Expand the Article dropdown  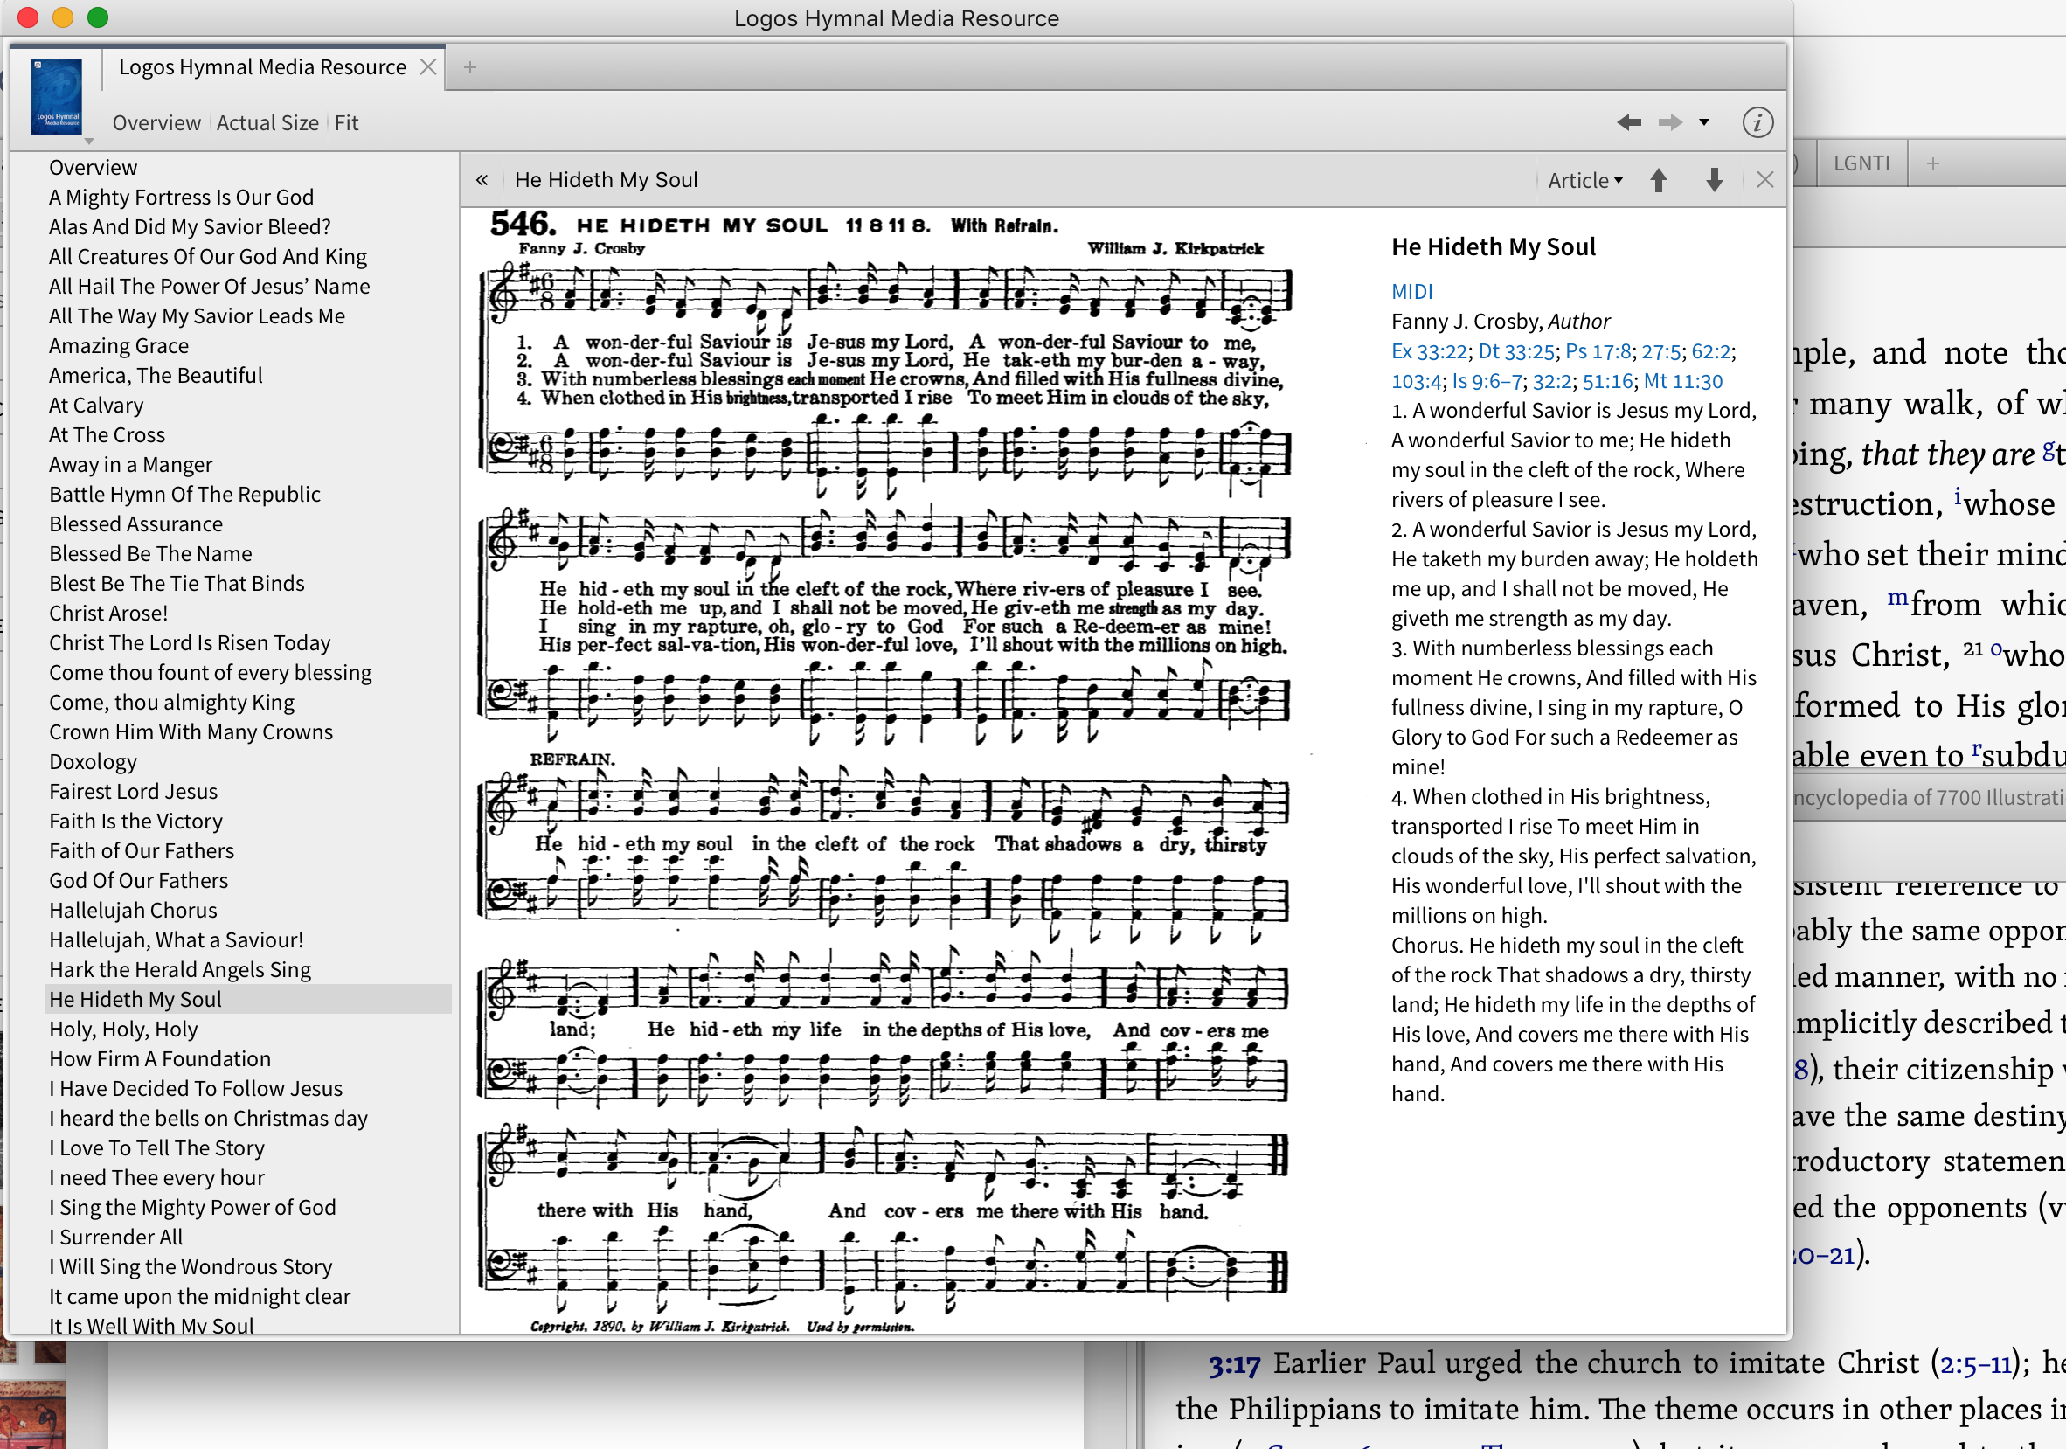click(x=1584, y=180)
